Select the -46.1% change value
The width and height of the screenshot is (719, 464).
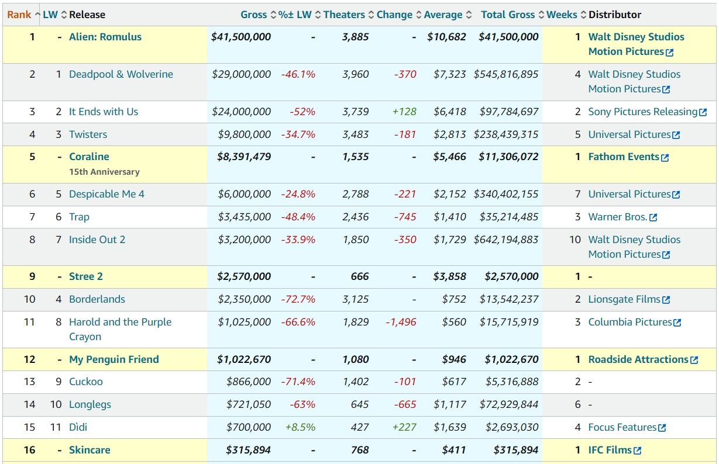[298, 74]
